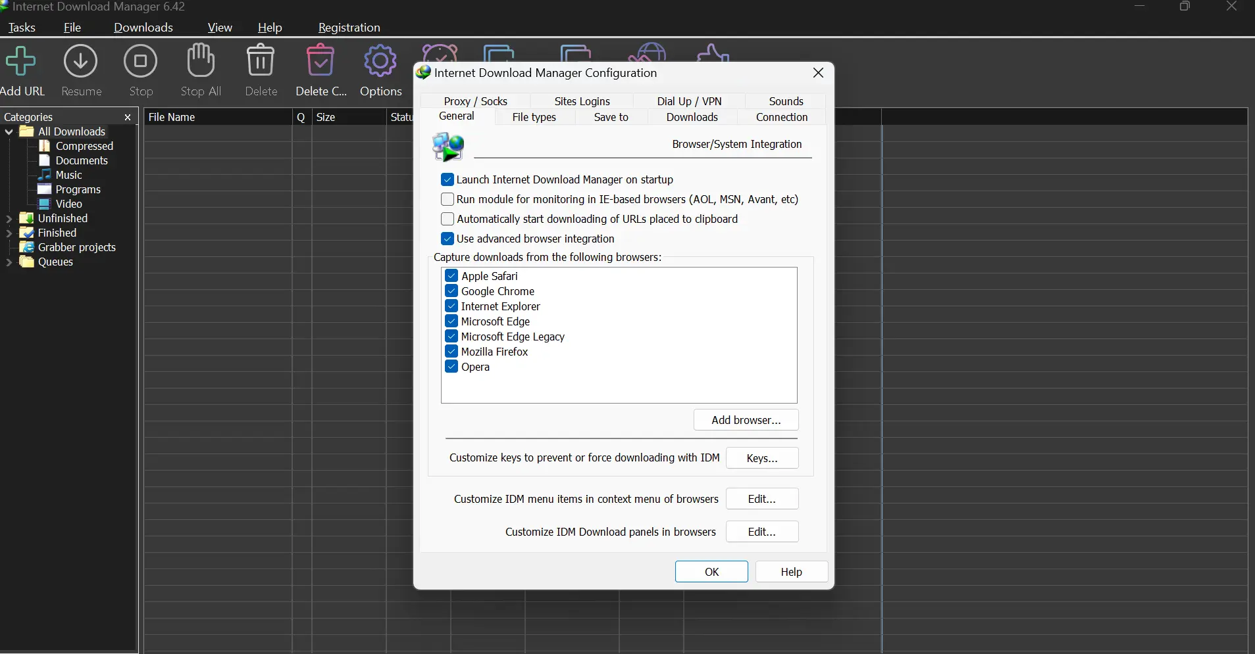
Task: Click the All Downloads folder icon
Action: [x=27, y=131]
